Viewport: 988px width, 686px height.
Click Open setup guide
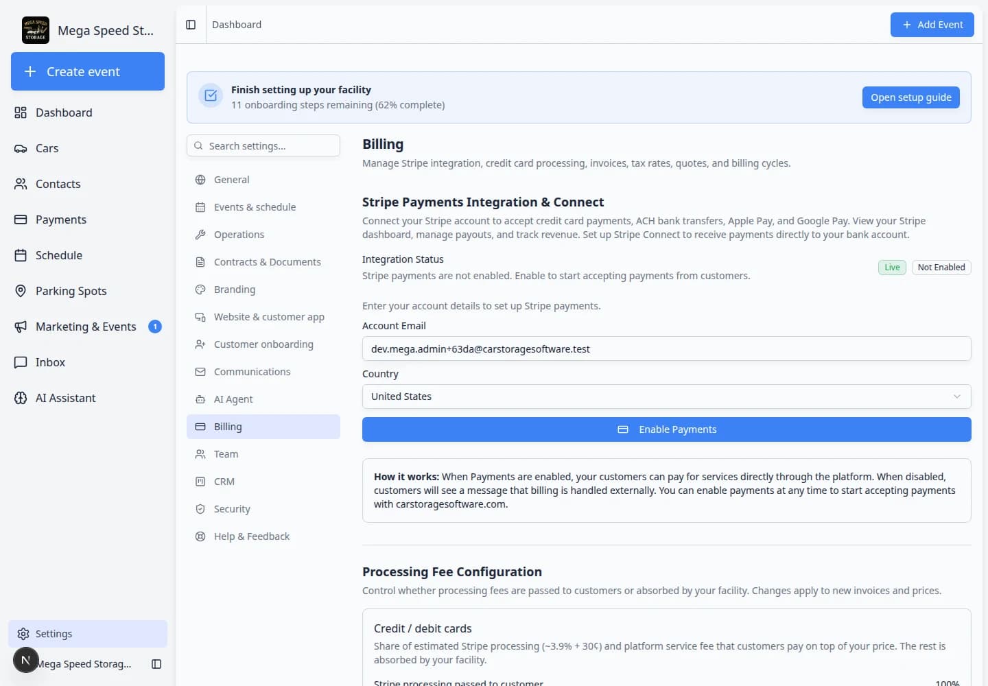[x=911, y=97]
